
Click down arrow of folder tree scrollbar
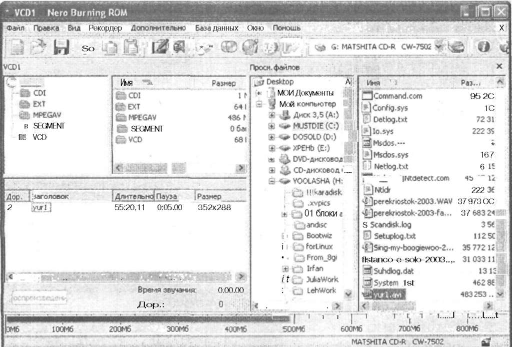tap(348, 294)
